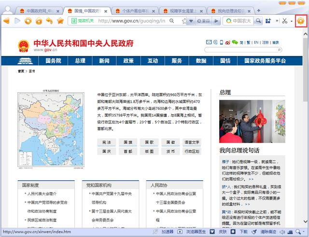
Task: Click the browser back arrow button
Action: pos(6,21)
